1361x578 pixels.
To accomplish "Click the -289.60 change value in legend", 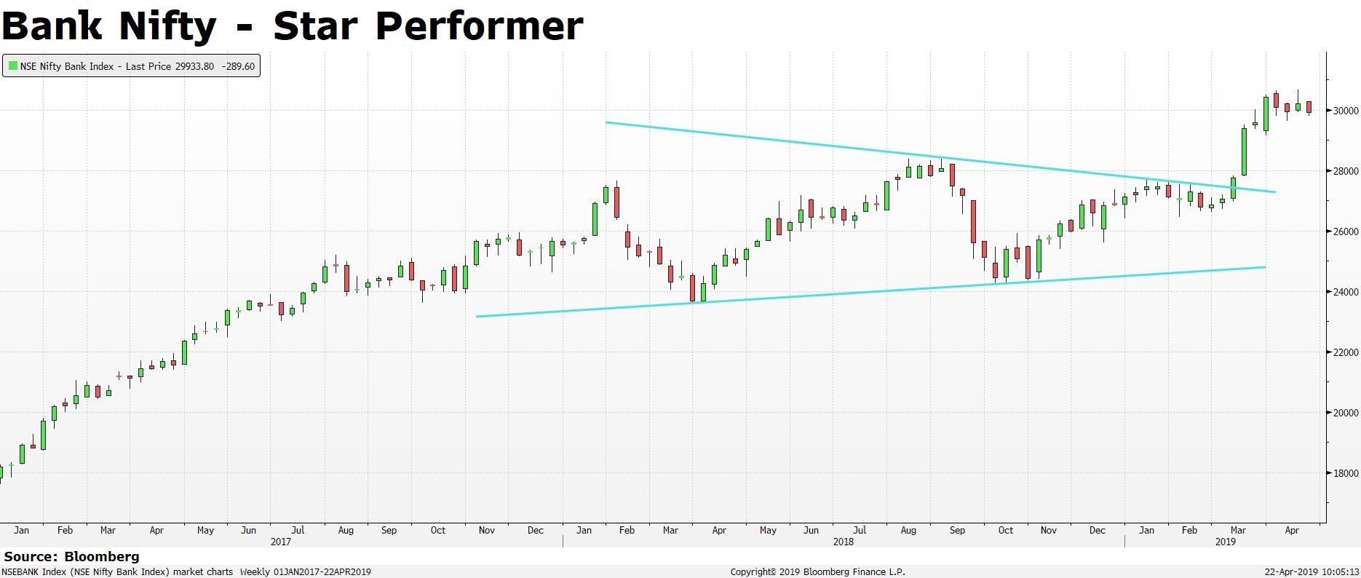I will (x=240, y=66).
